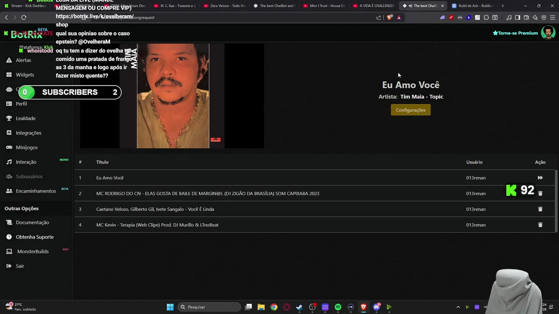The height and width of the screenshot is (314, 559).
Task: Open the Documentação link
Action: click(32, 222)
